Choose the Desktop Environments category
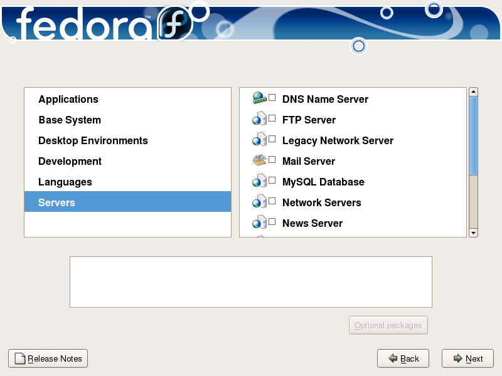 (128, 140)
